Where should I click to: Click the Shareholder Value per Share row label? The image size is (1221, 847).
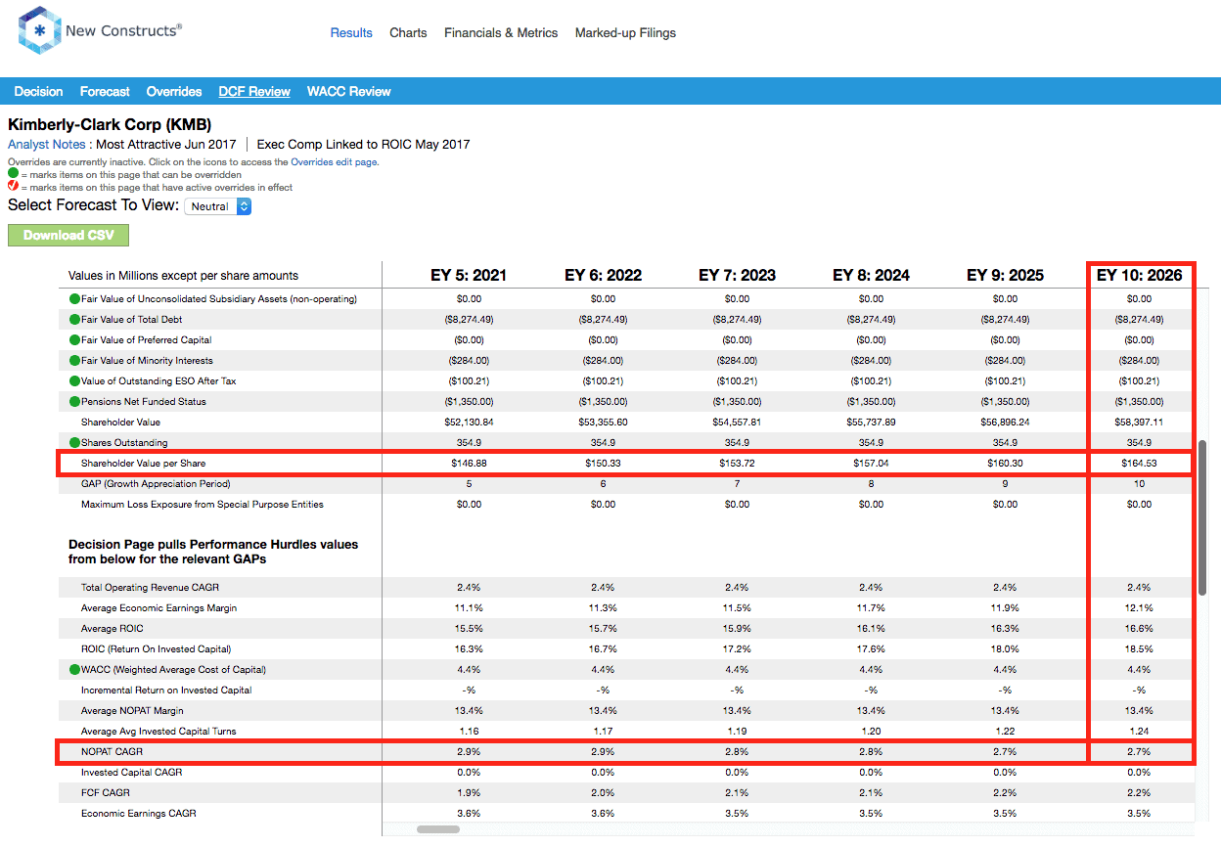point(143,464)
